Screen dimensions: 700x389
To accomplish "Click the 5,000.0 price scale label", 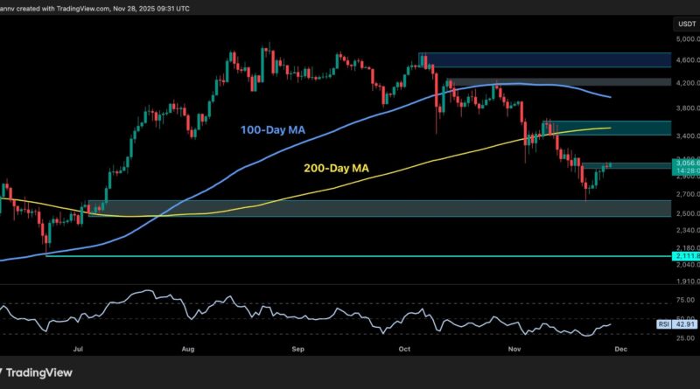I will coord(685,39).
